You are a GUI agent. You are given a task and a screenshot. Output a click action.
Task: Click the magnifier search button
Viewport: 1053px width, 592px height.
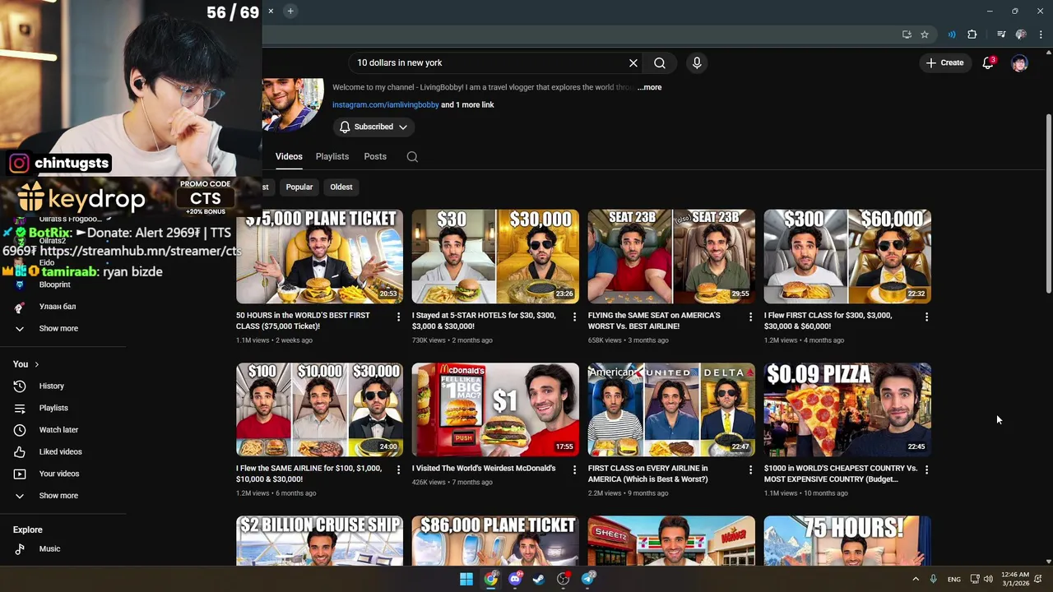[x=660, y=63]
